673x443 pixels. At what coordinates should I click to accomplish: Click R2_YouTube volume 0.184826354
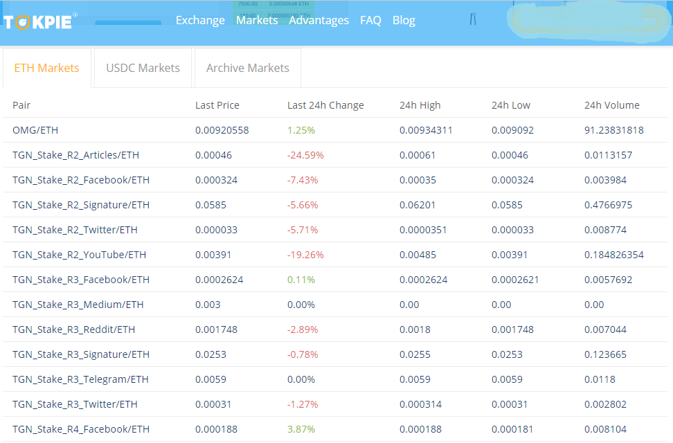pyautogui.click(x=613, y=255)
